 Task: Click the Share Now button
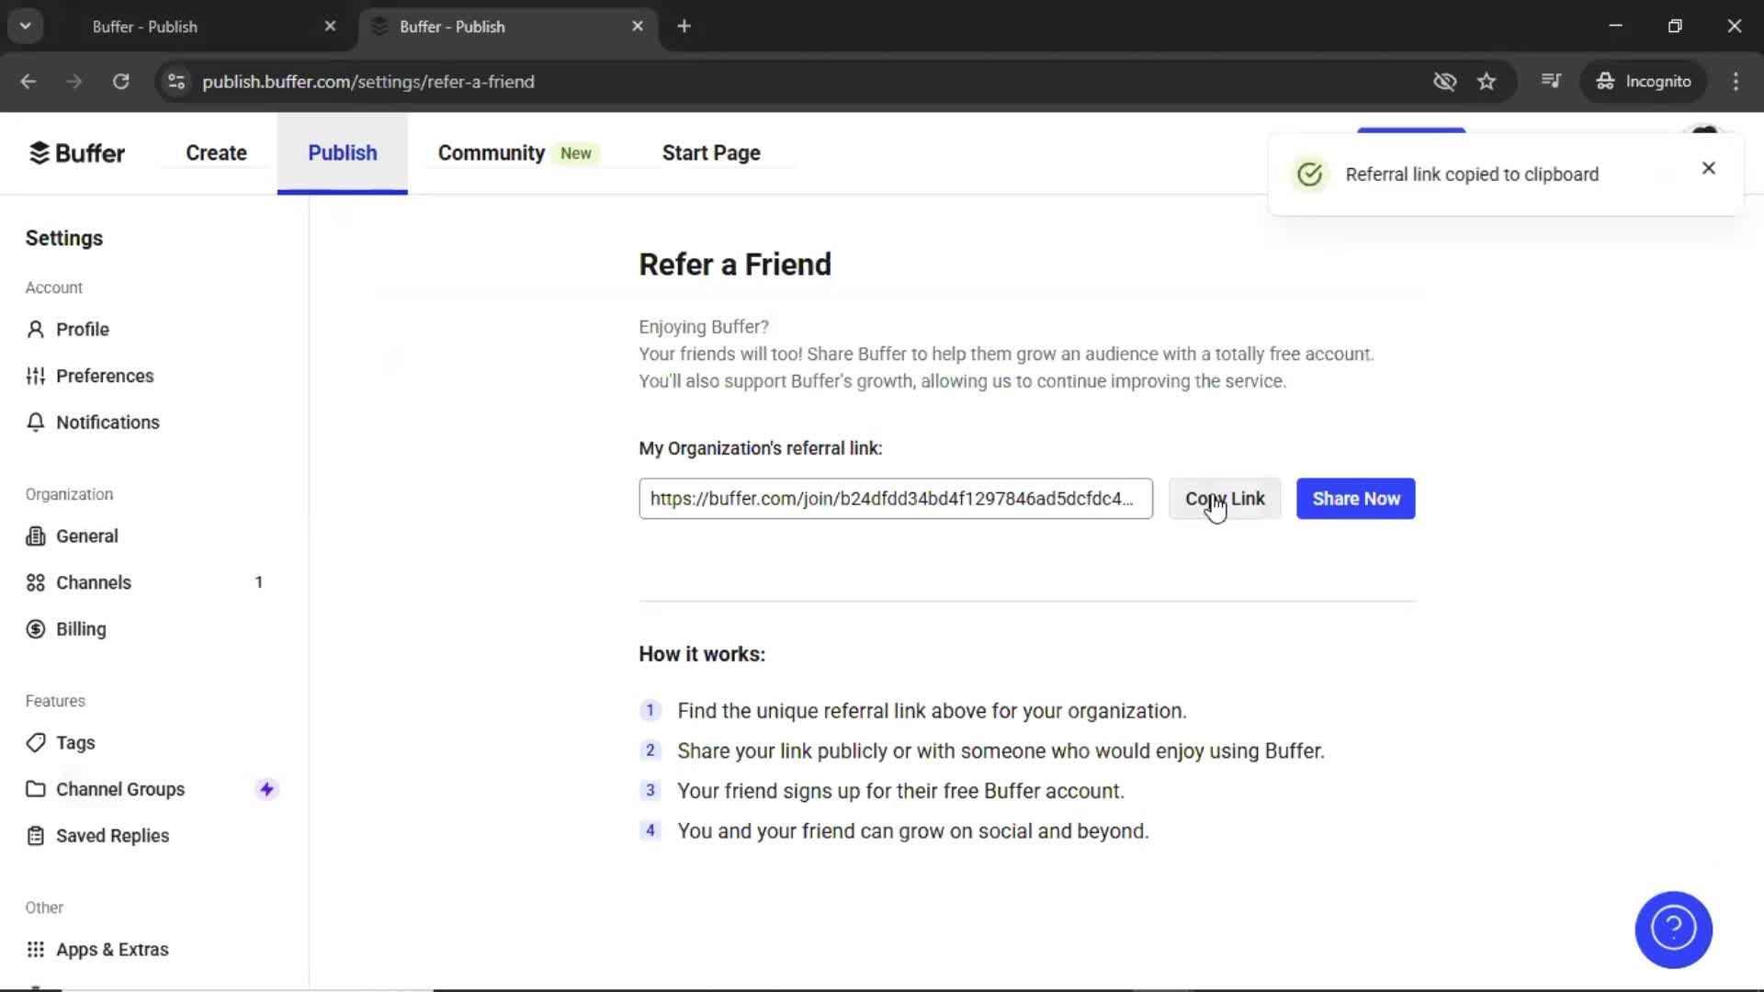1356,499
